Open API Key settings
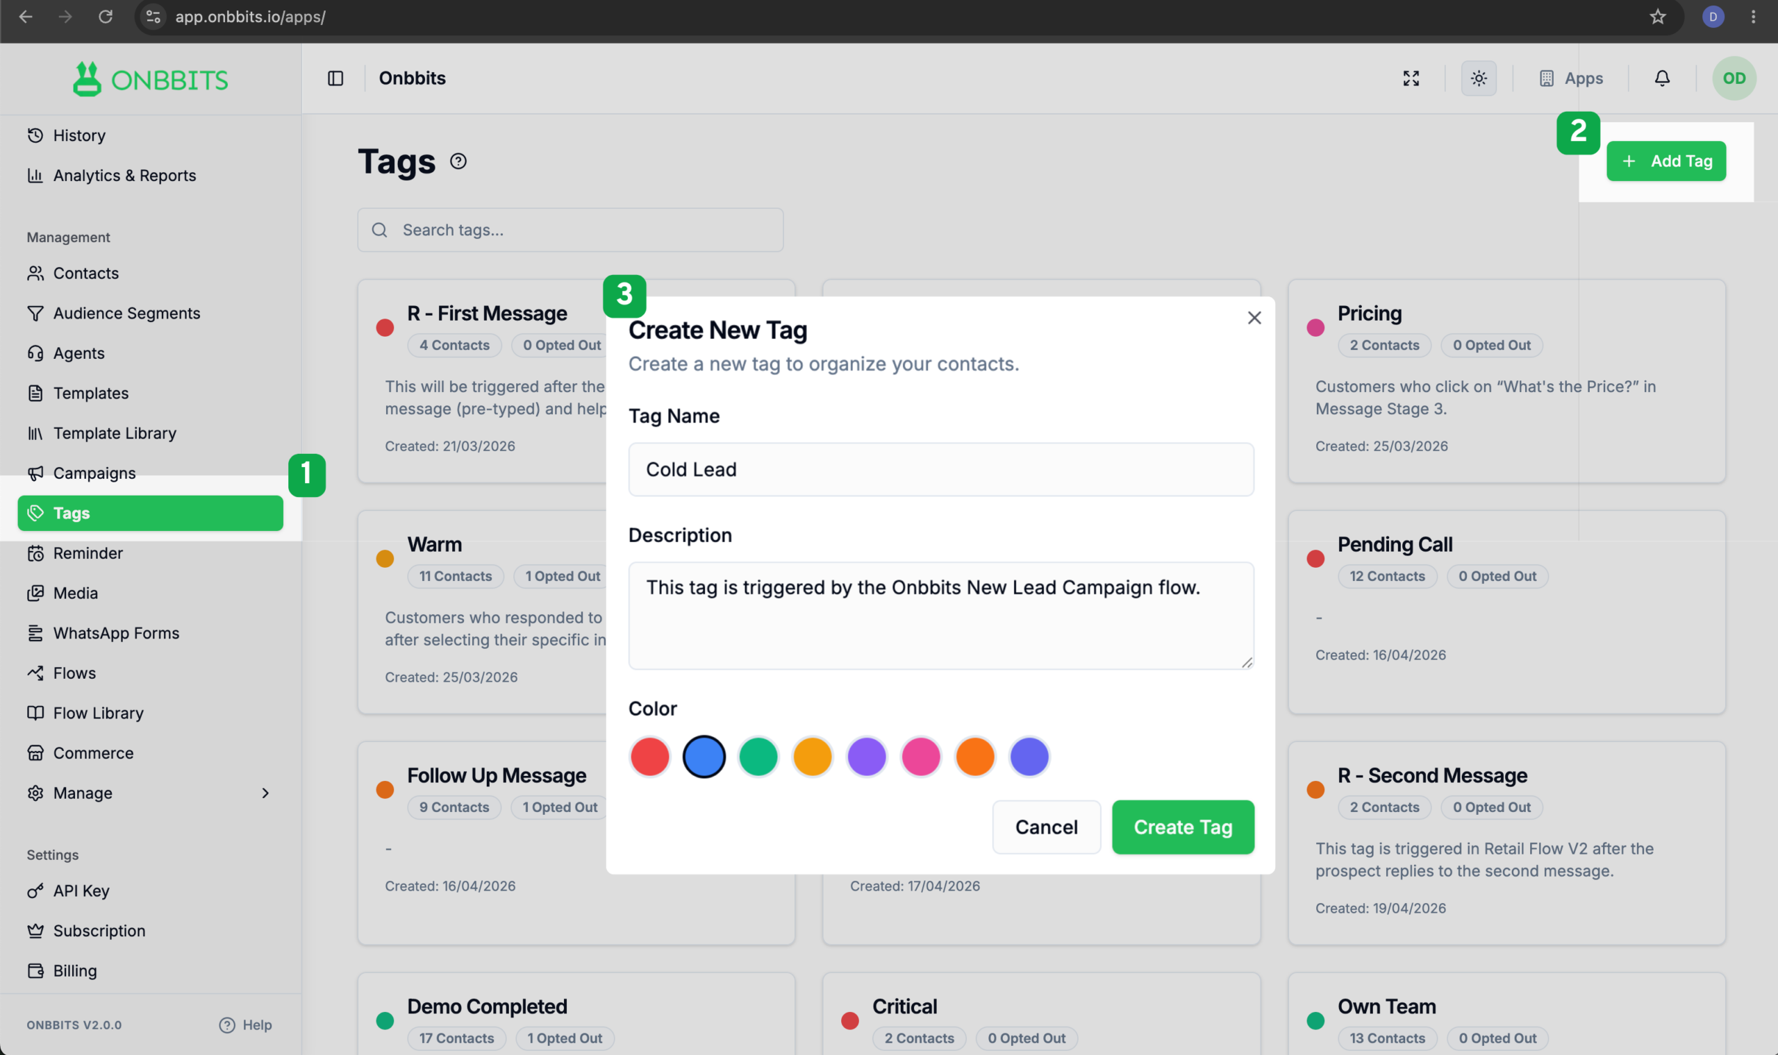Image resolution: width=1778 pixels, height=1055 pixels. tap(150, 891)
